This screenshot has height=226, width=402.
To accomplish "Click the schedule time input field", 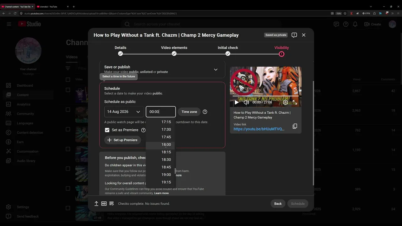I will coord(161,112).
